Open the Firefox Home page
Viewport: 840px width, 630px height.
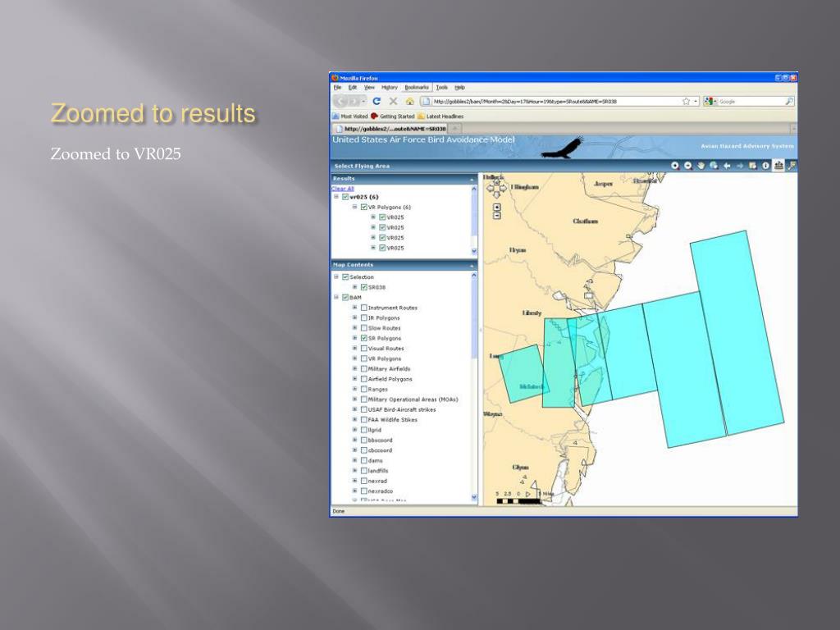[410, 101]
